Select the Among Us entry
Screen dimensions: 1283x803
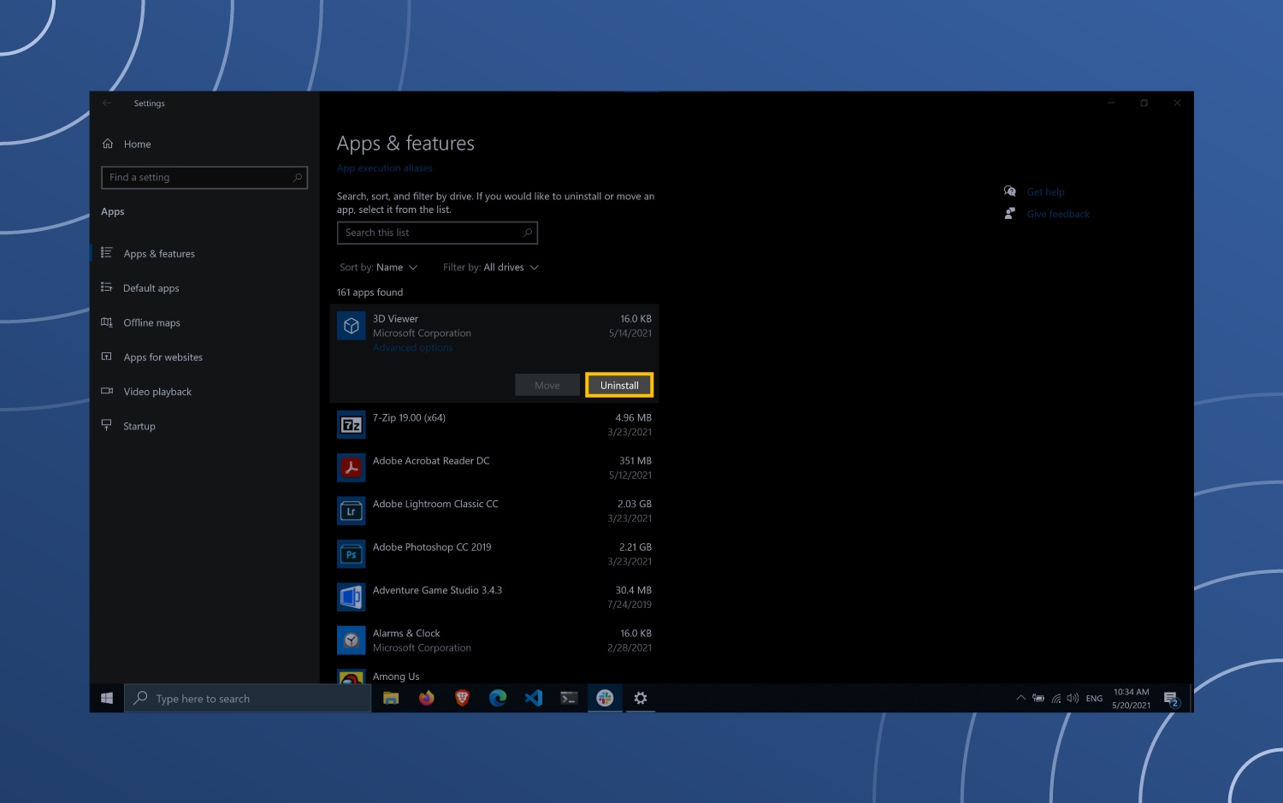[x=494, y=676]
